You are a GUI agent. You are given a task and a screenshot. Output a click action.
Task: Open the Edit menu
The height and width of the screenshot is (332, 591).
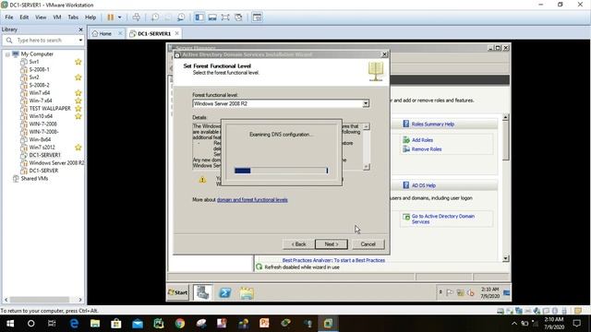24,18
